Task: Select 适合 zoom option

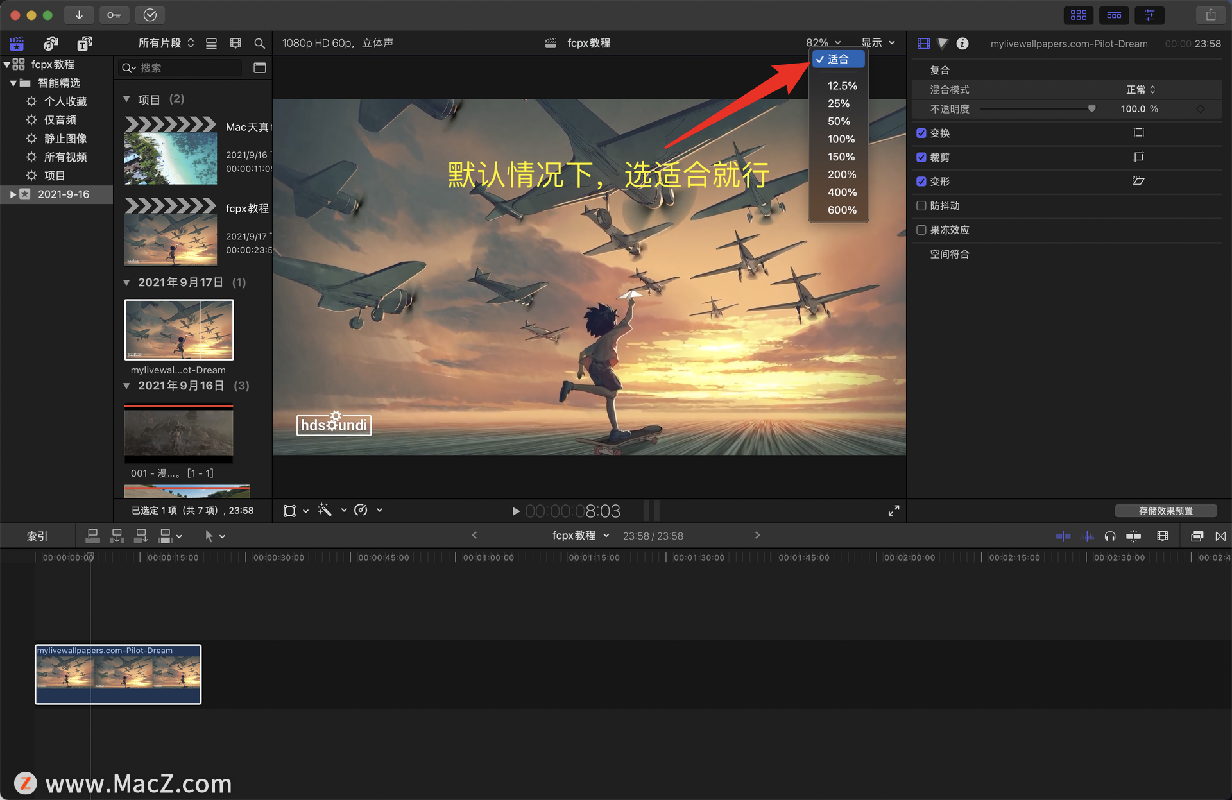Action: pos(839,59)
